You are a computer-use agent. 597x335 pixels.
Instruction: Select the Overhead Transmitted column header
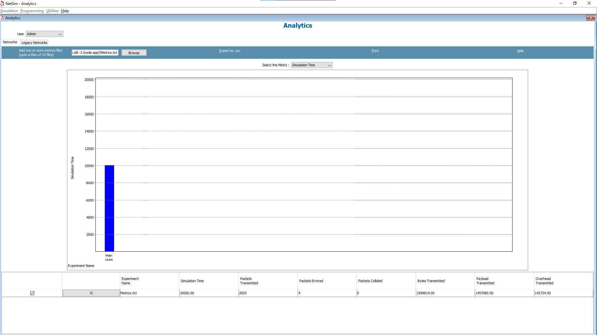click(x=563, y=281)
